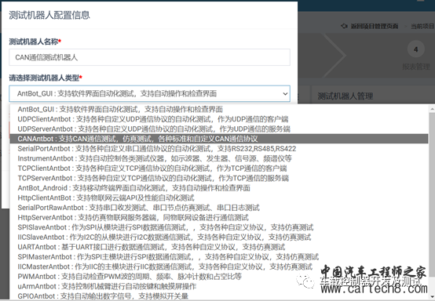Click the 测试机器人管理 panel heading
This screenshot has height=301, width=435.
coord(345,96)
